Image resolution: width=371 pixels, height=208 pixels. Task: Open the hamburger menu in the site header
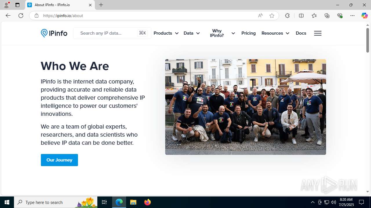pyautogui.click(x=318, y=33)
